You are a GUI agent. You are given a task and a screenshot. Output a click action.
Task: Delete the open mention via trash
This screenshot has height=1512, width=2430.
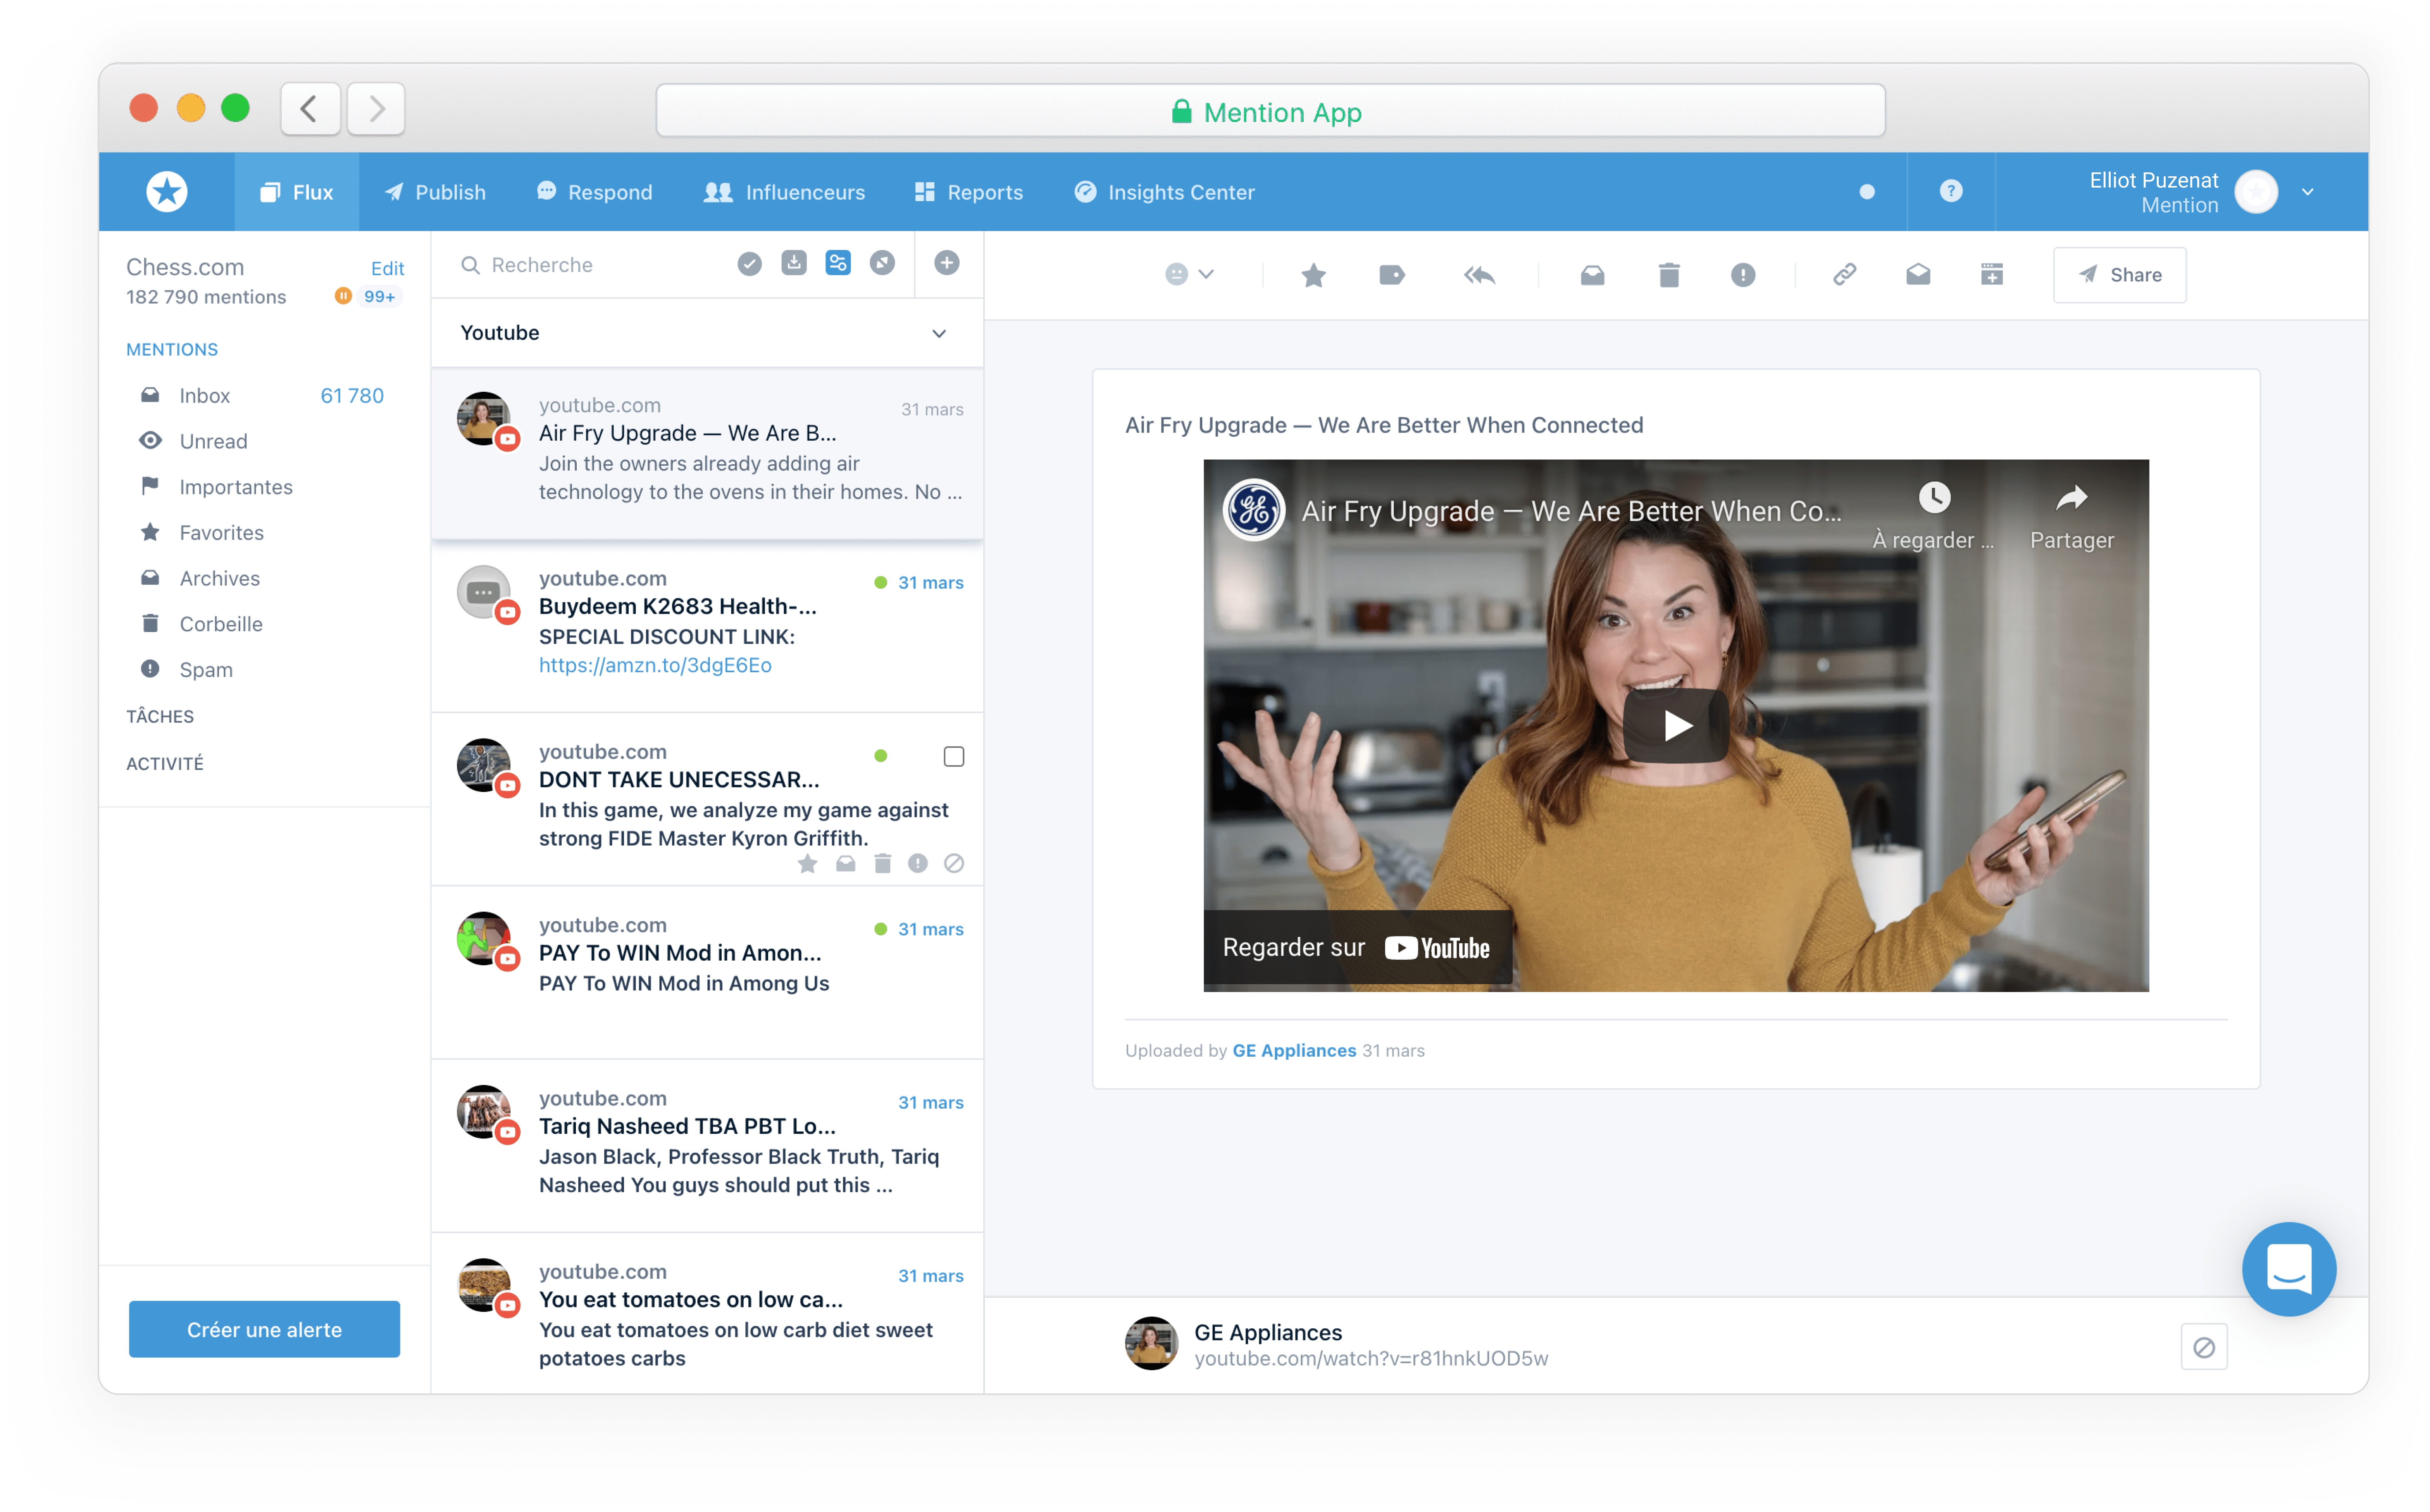point(1669,275)
